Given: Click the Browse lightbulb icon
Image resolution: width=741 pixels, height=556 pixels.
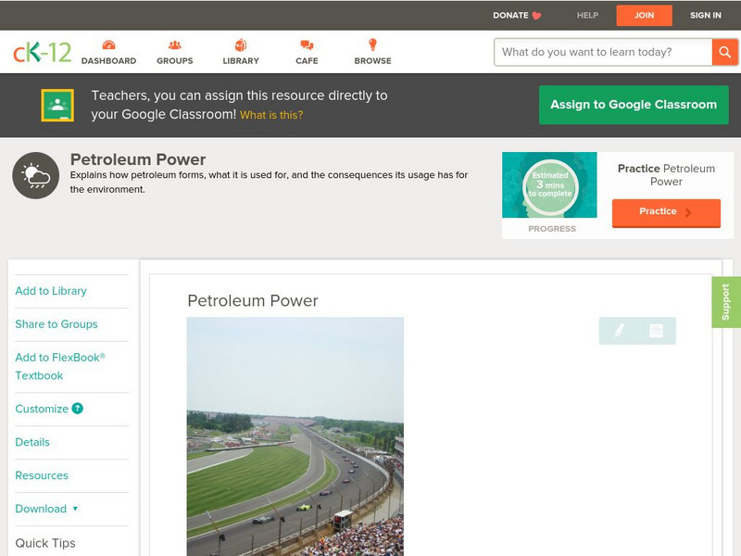Looking at the screenshot, I should click(x=372, y=45).
